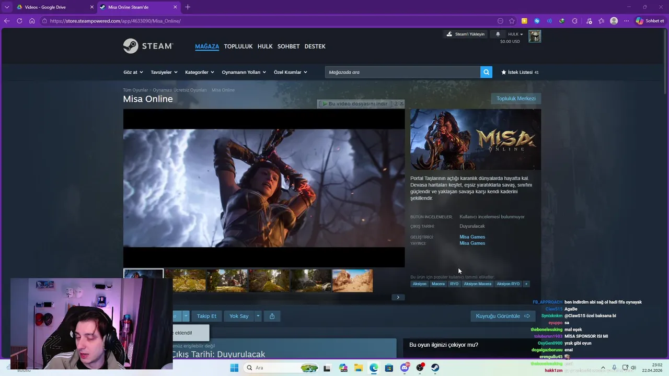
Task: Click the Topluluk Merkezi button
Action: (x=516, y=98)
